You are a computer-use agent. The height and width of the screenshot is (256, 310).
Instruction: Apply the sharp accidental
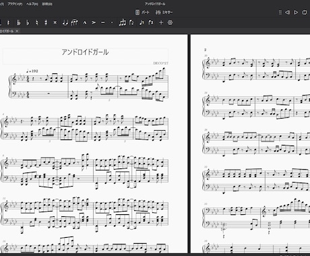coord(46,22)
